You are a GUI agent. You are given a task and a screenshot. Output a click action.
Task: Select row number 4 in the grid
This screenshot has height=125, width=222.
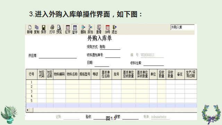point(32,96)
